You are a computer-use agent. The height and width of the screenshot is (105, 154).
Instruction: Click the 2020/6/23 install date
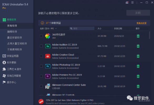119,36
